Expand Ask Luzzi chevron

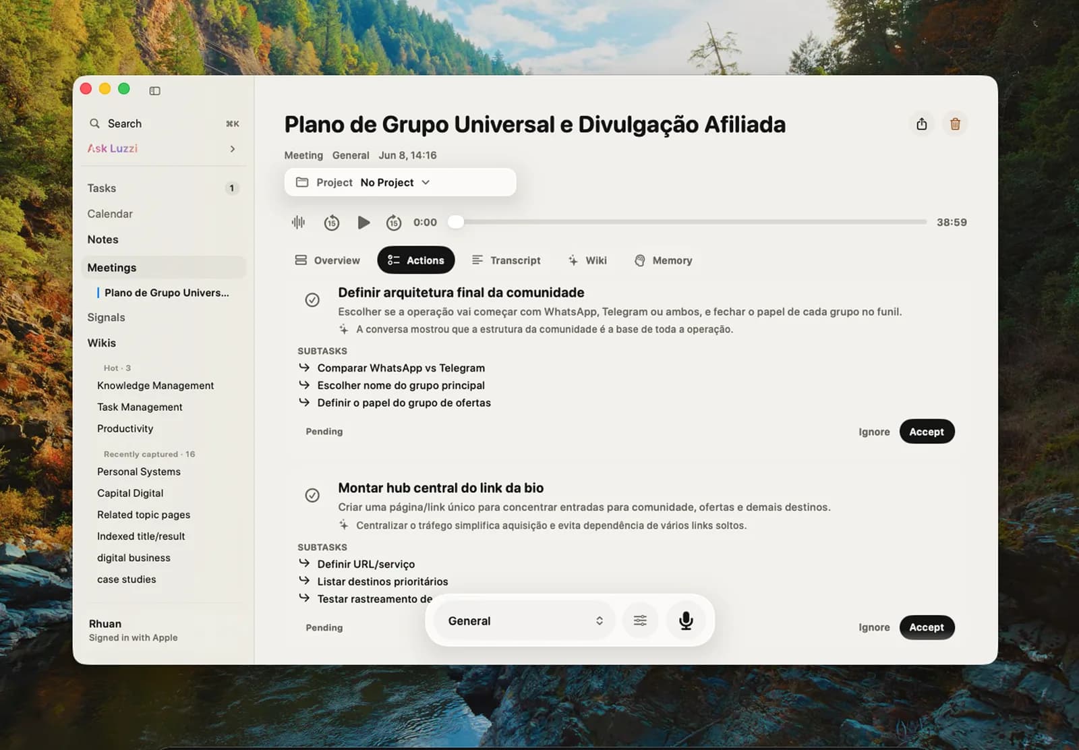(x=233, y=148)
